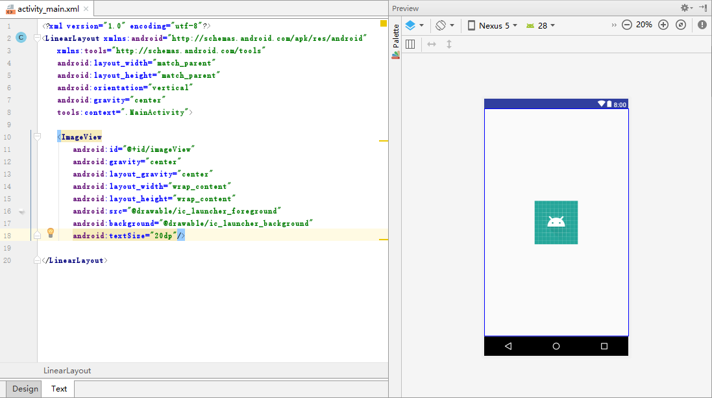Select the activity_main.xml editor tab
Viewport: 712px width, 398px height.
point(47,9)
